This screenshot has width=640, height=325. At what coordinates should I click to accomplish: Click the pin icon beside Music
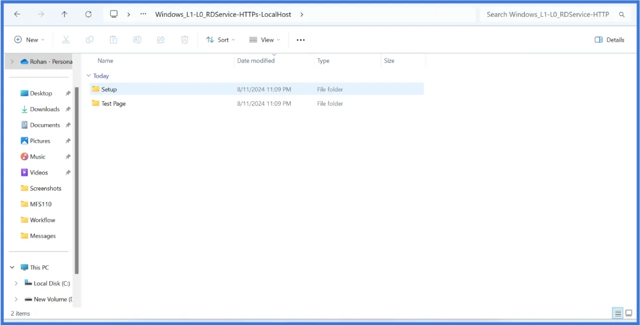68,156
